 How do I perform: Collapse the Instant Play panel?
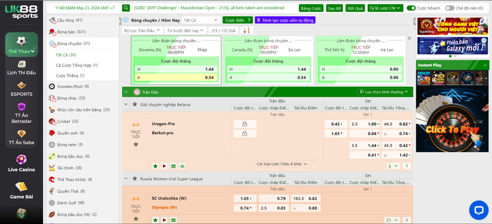coord(485,65)
